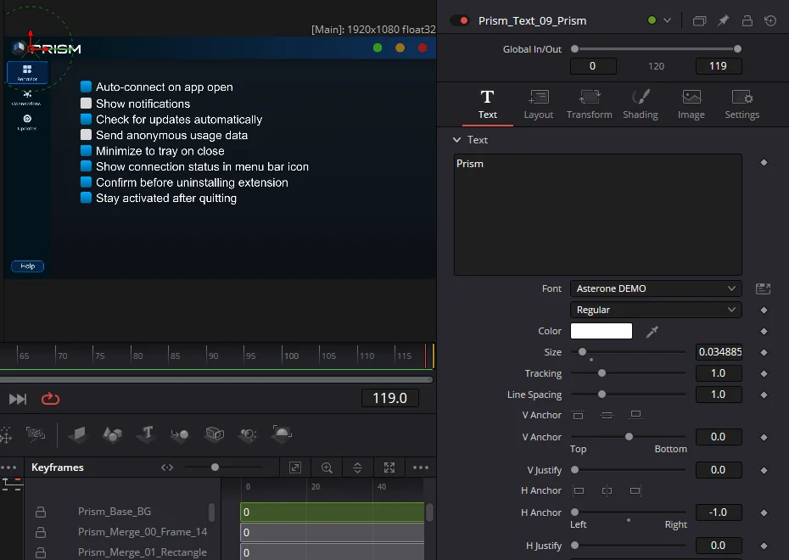
Task: Pin the Prism_Text_09_Prism inspector controls
Action: [x=723, y=20]
